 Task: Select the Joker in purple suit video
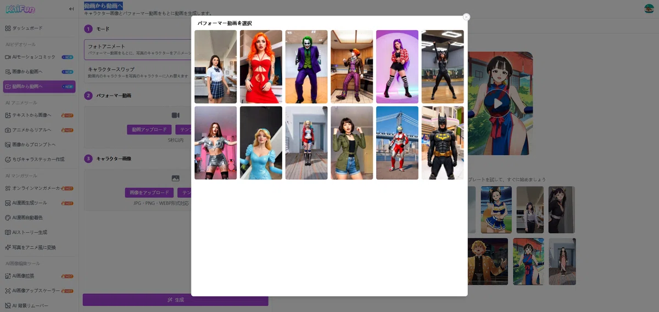point(306,67)
